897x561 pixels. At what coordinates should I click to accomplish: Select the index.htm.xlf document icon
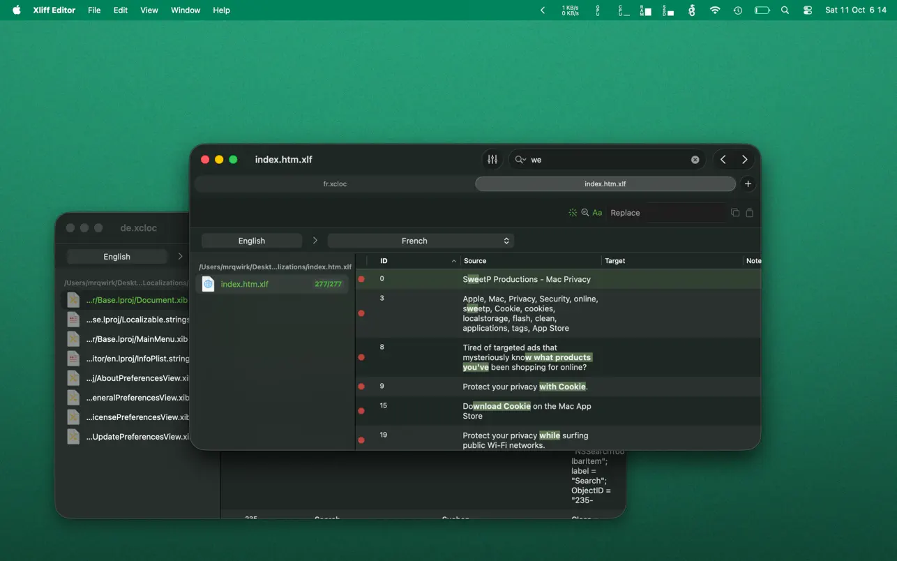coord(207,283)
